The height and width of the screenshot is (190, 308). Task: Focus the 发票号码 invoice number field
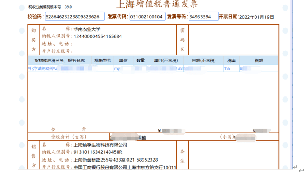click(x=203, y=16)
